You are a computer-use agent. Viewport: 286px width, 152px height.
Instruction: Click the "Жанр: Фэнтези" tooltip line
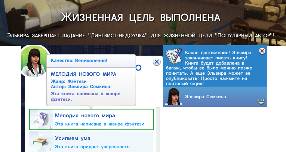[x=69, y=81]
